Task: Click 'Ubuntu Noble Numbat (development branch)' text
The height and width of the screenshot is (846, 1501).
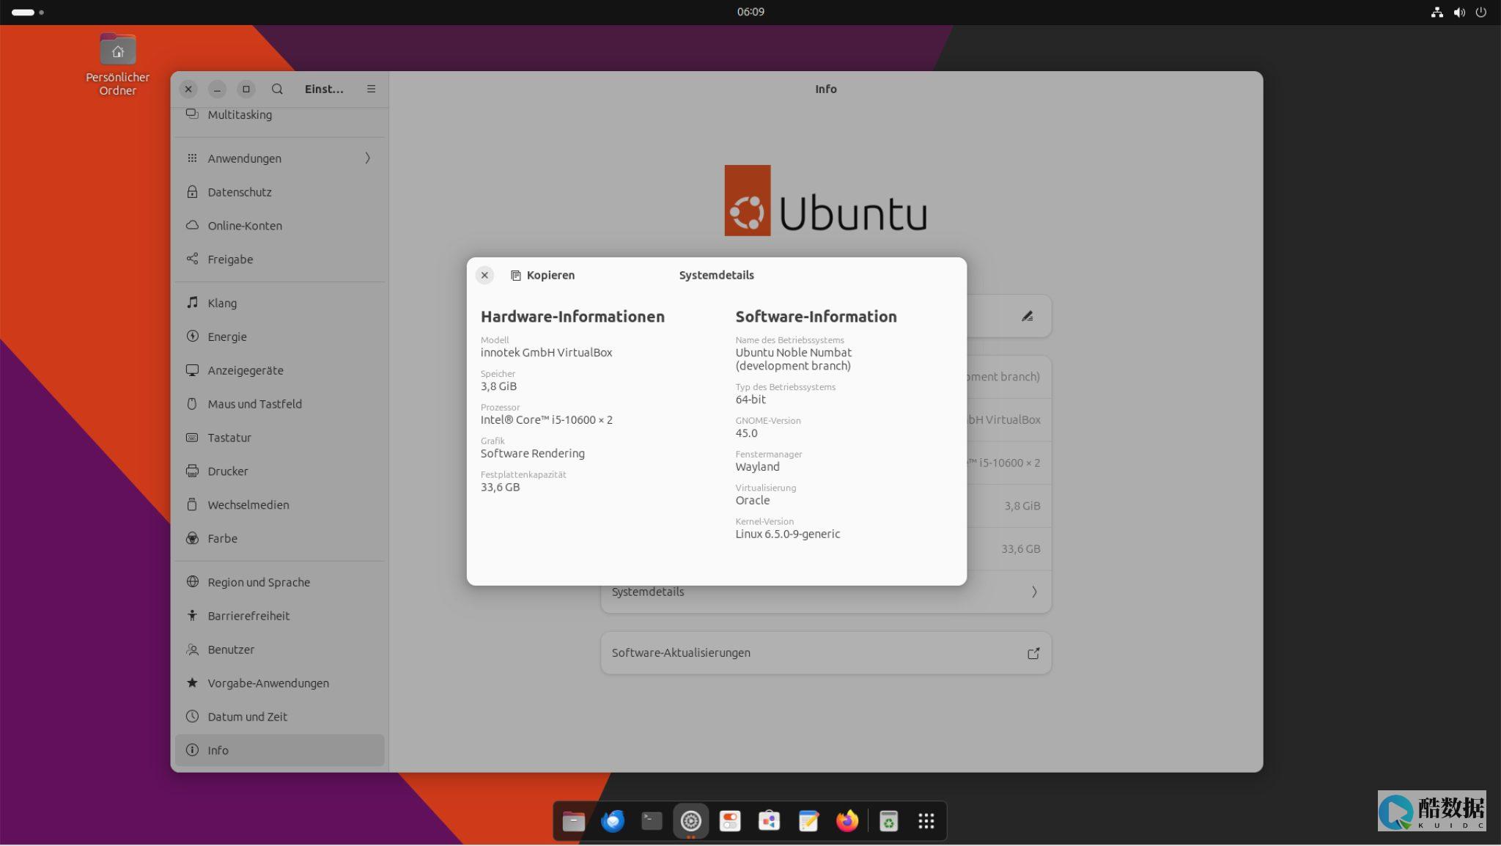Action: coord(793,359)
